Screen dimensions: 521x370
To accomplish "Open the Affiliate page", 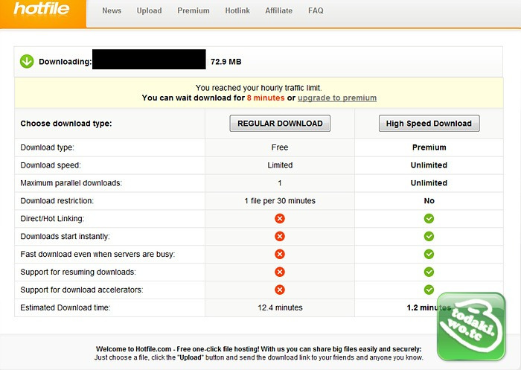I will 279,10.
